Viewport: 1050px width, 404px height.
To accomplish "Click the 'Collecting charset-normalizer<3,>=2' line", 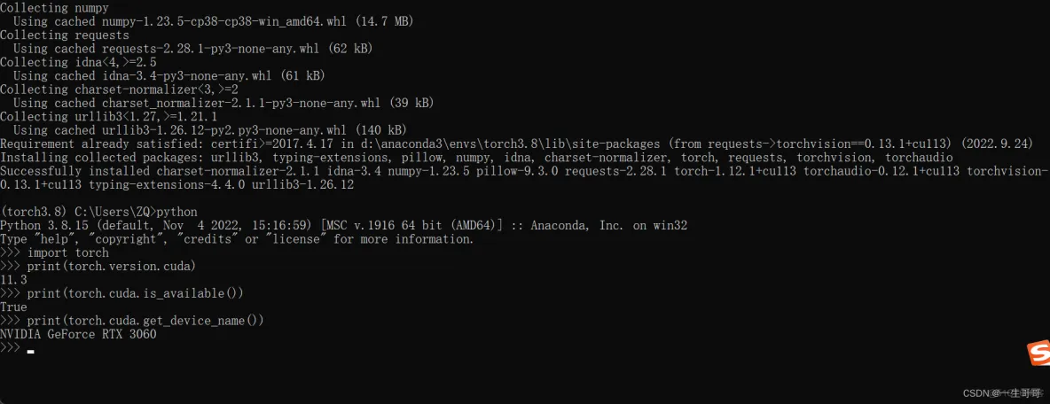I will pos(119,89).
